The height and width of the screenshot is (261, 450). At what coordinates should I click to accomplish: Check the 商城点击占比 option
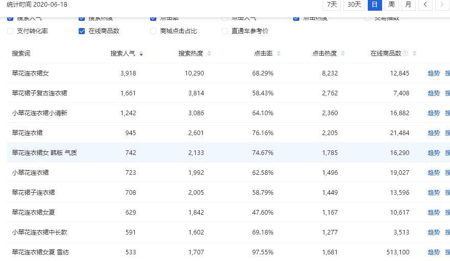click(x=153, y=31)
